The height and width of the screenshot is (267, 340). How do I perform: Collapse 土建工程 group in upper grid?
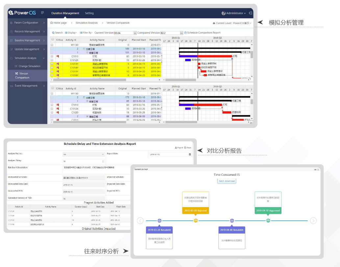pos(84,49)
